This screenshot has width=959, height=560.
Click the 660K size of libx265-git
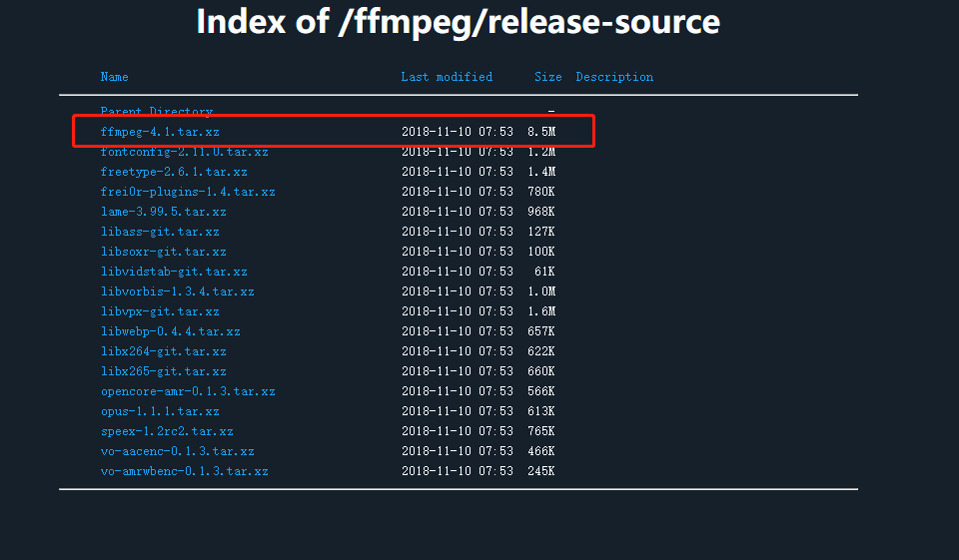point(541,371)
